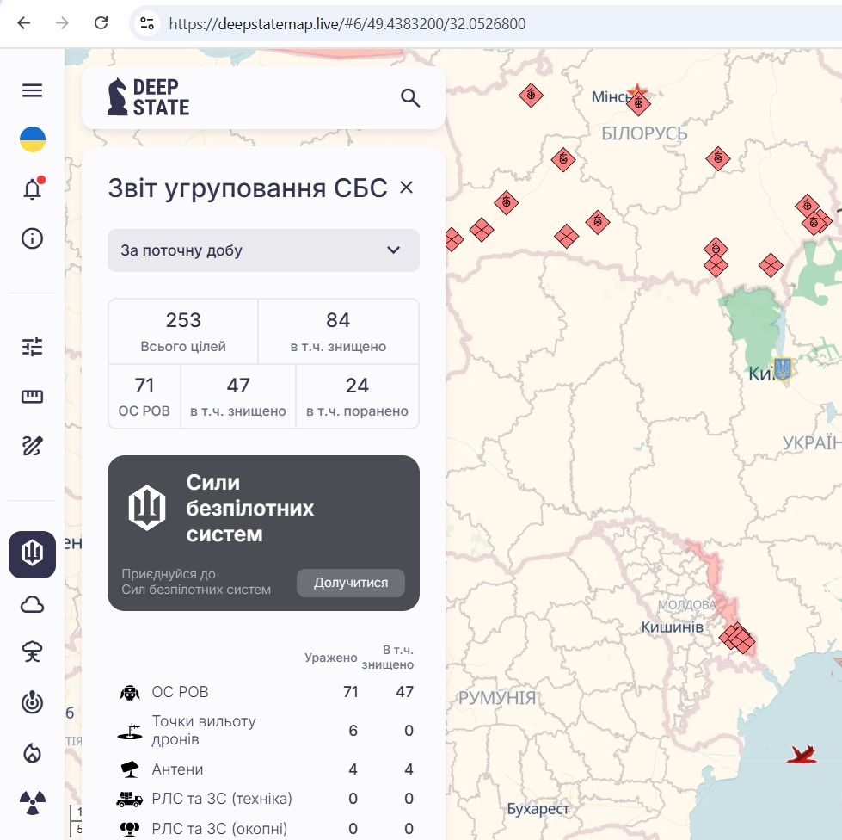The width and height of the screenshot is (842, 840).
Task: Click the DeepState logo
Action: click(x=148, y=97)
